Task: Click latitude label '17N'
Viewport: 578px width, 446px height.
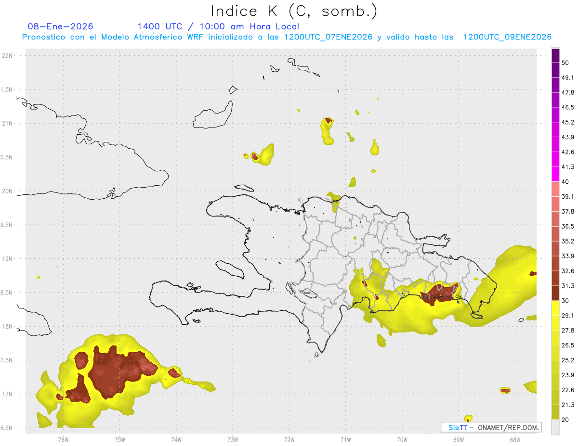Action: 8,394
